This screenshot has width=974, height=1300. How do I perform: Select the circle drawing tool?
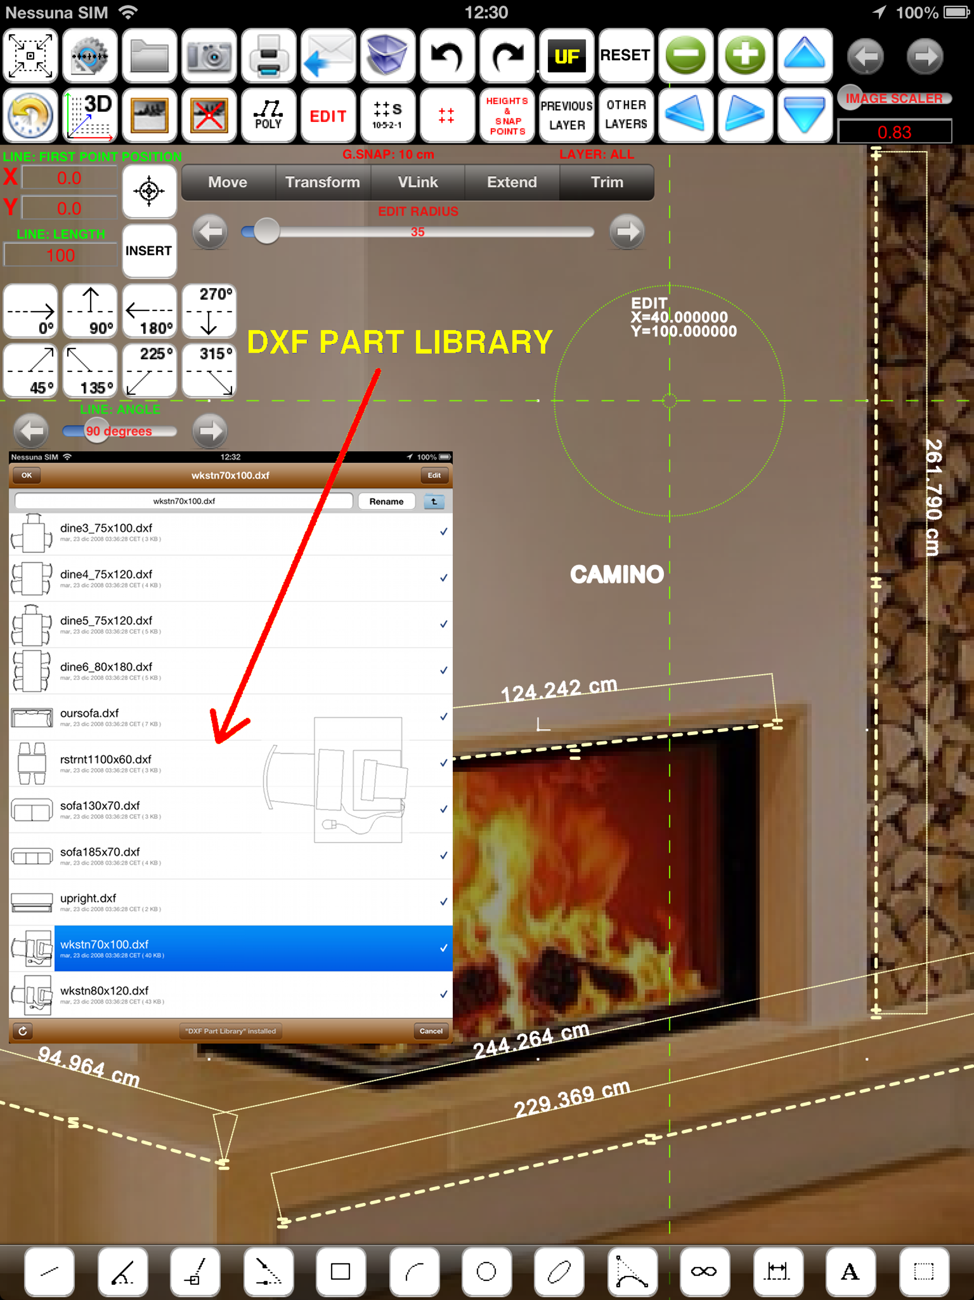pyautogui.click(x=486, y=1271)
